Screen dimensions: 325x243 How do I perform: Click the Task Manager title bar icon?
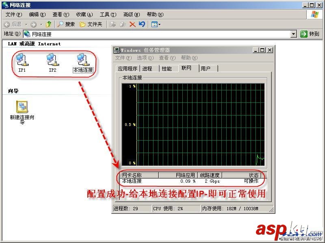[x=117, y=50]
